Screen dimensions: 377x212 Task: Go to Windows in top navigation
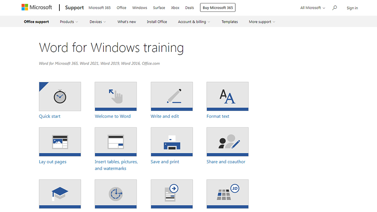[x=140, y=8]
